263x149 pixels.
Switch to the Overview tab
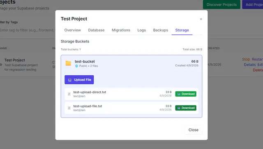(72, 30)
